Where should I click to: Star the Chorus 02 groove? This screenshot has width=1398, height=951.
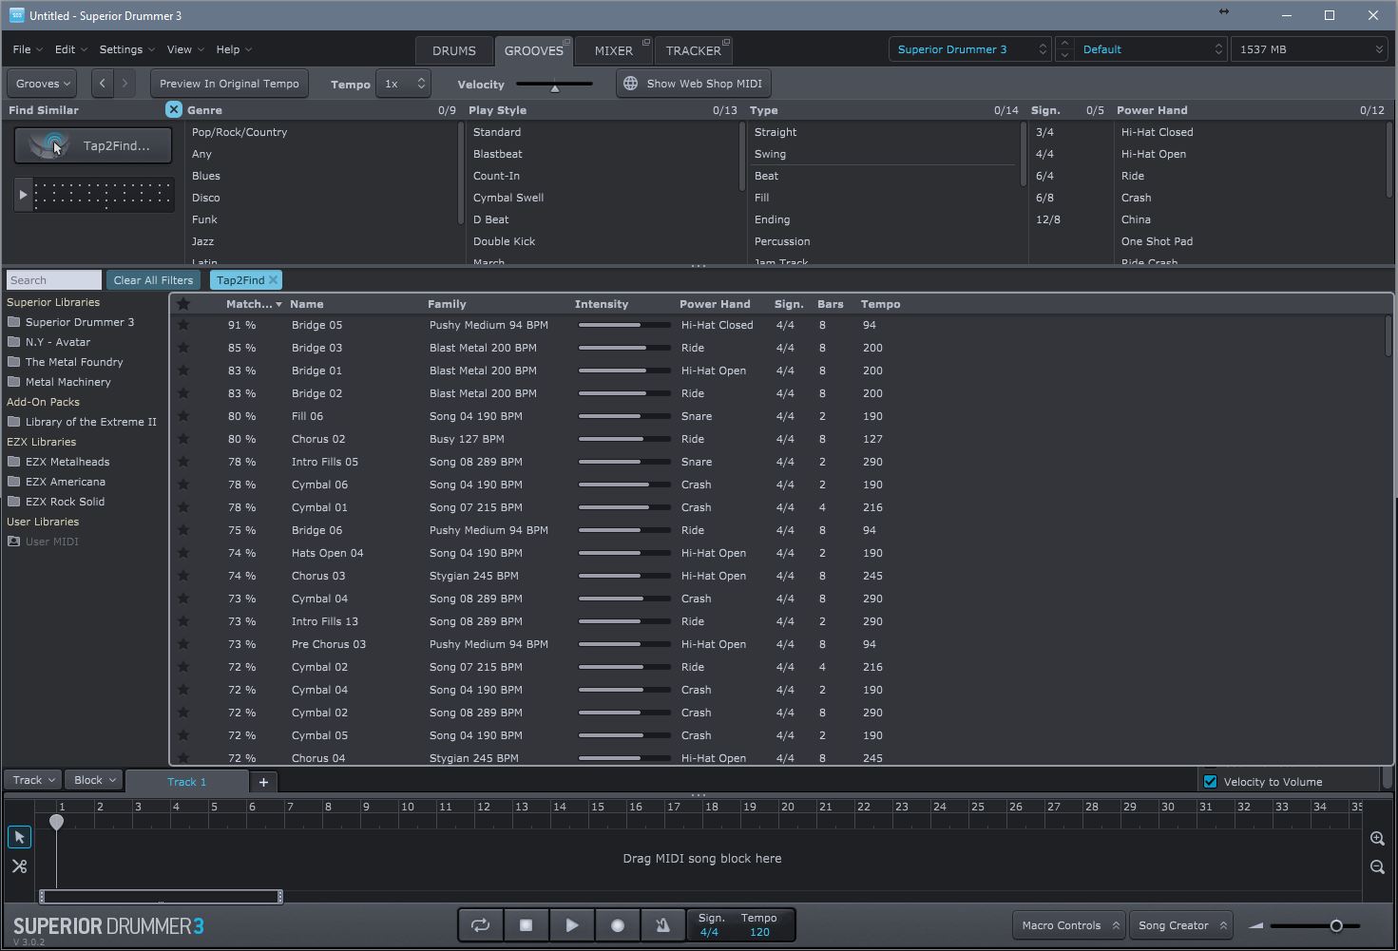point(183,439)
